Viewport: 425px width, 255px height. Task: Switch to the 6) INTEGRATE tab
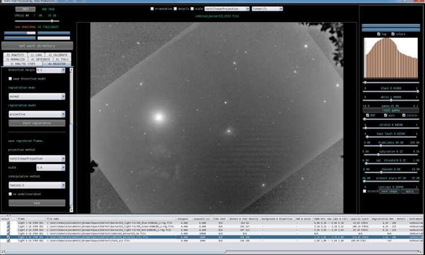41,59
